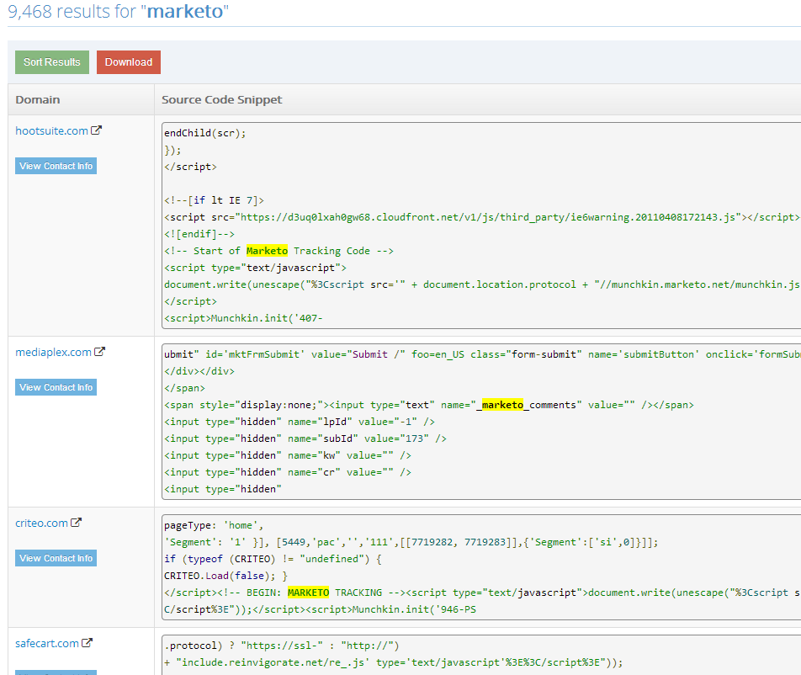
Task: Click the 'marketo' search term in results heading
Action: [185, 11]
